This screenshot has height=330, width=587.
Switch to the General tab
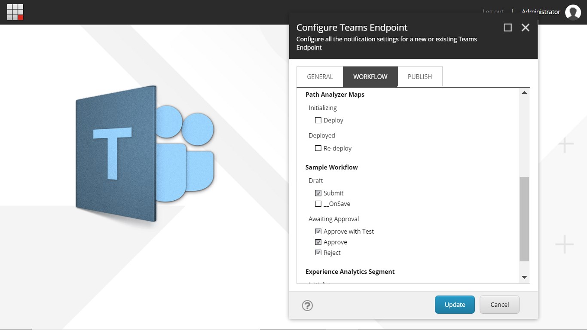coord(320,77)
